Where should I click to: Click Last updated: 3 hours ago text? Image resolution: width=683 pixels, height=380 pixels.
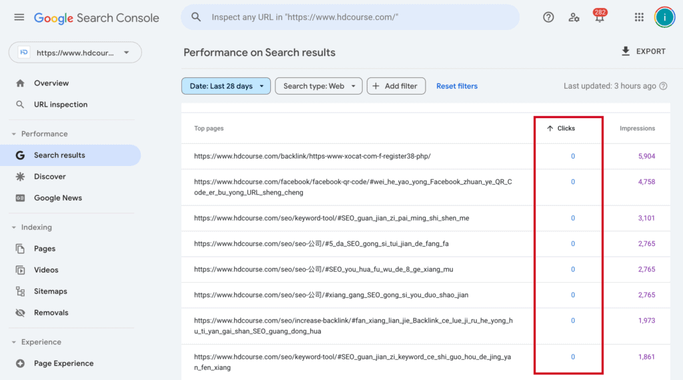point(610,86)
